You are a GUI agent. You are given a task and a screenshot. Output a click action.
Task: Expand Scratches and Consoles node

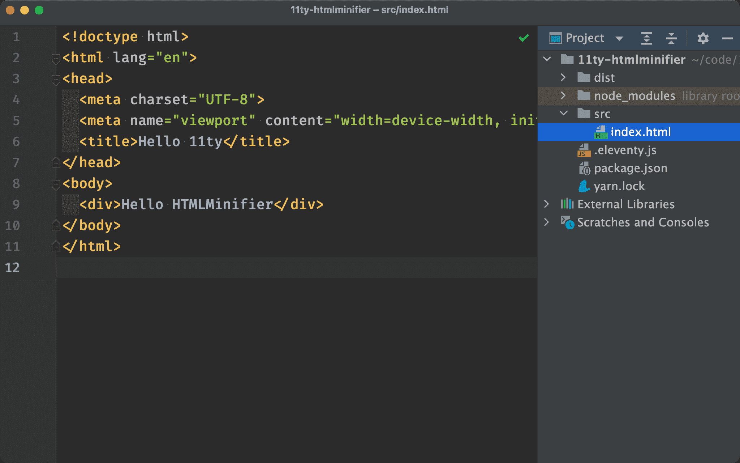tap(547, 222)
